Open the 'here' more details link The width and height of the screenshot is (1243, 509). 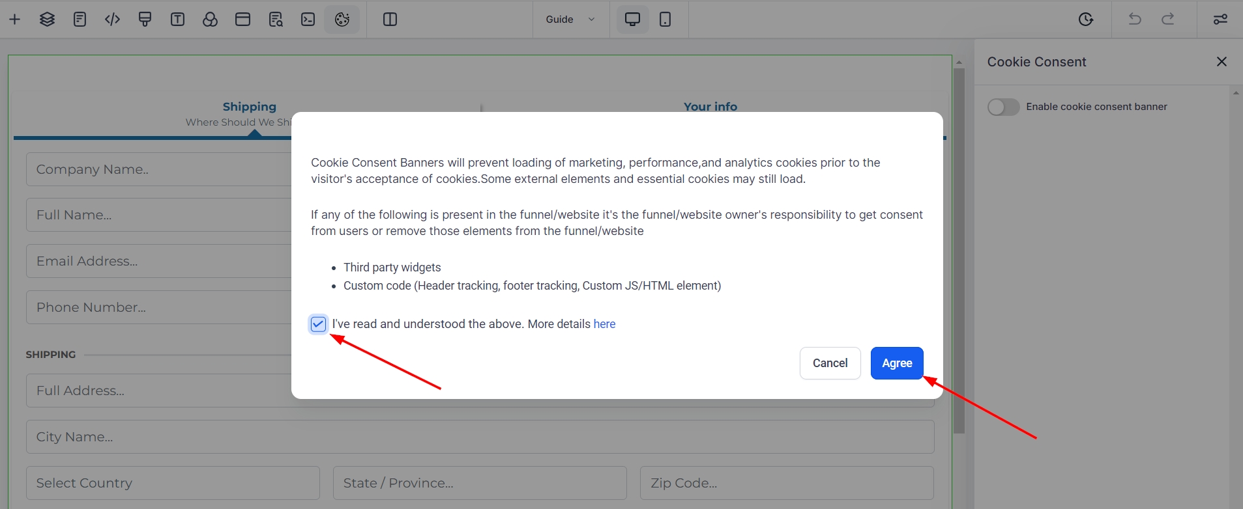click(604, 324)
